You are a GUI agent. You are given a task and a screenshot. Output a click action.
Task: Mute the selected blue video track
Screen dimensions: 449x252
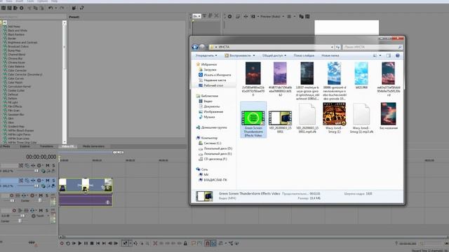48,181
